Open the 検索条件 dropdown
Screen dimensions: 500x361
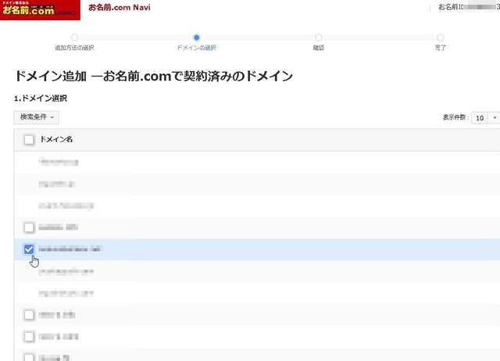point(36,117)
